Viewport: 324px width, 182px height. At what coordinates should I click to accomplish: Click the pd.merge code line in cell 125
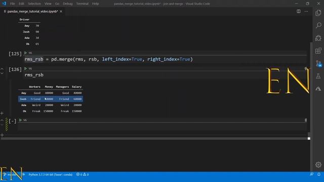(108, 59)
